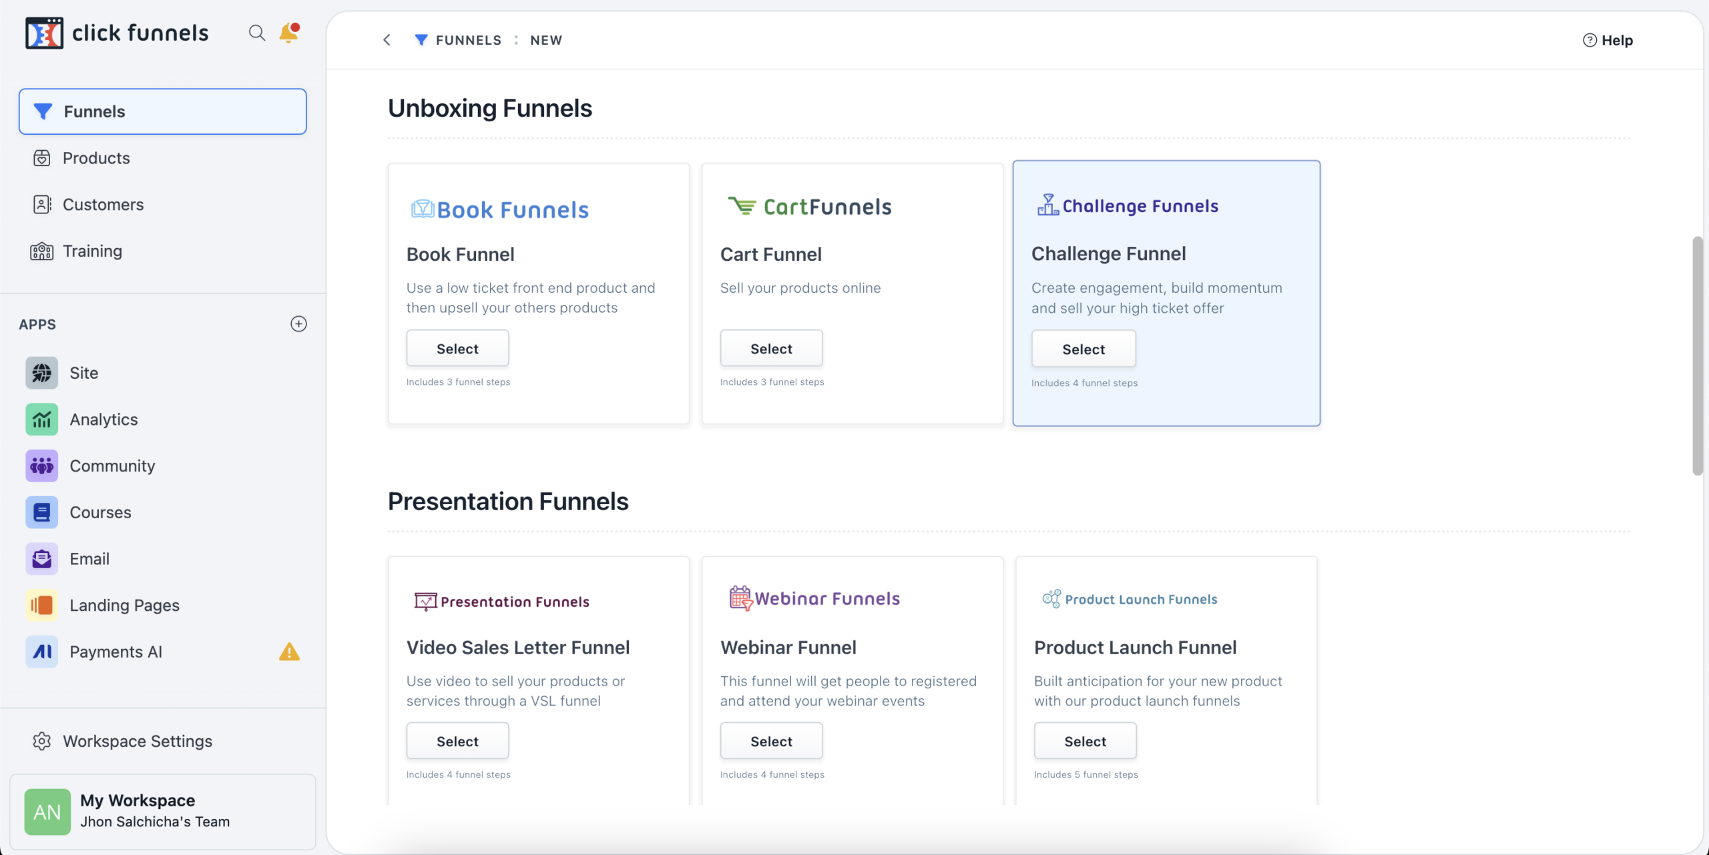Go back using the left arrow
The width and height of the screenshot is (1709, 855).
(387, 40)
